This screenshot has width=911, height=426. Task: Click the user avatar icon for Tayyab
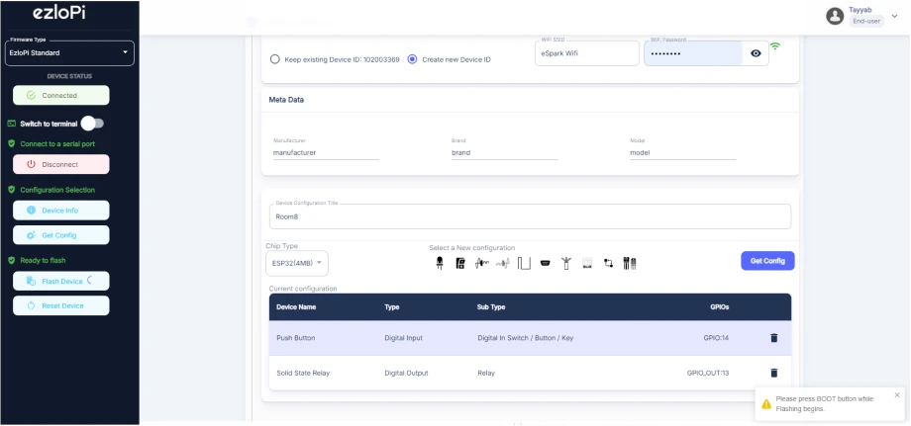click(x=835, y=15)
